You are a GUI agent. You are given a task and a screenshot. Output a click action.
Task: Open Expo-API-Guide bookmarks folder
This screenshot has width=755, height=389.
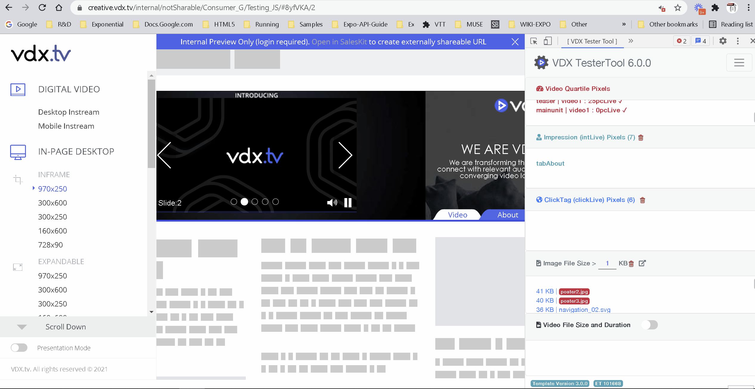(x=360, y=24)
